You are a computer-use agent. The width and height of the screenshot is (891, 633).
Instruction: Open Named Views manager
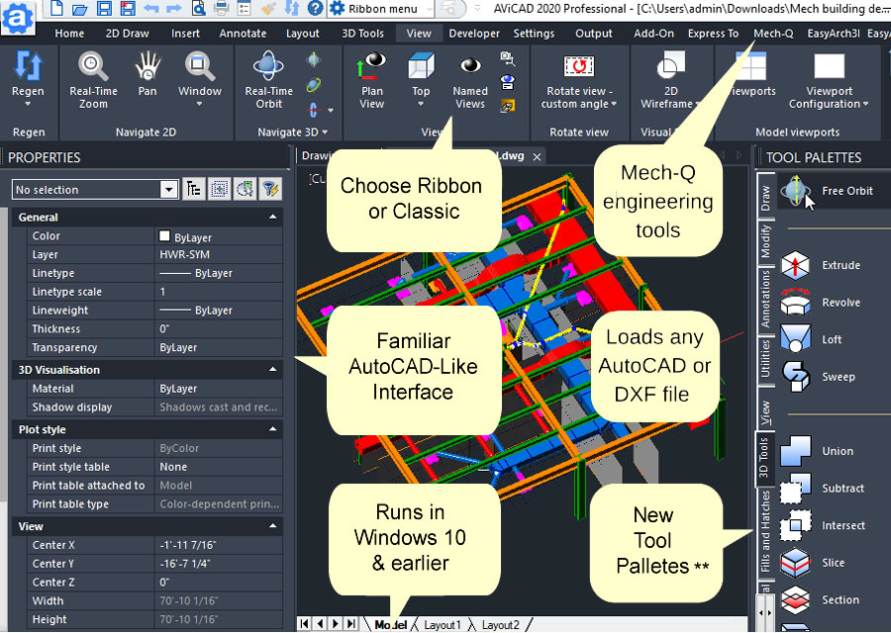click(470, 79)
